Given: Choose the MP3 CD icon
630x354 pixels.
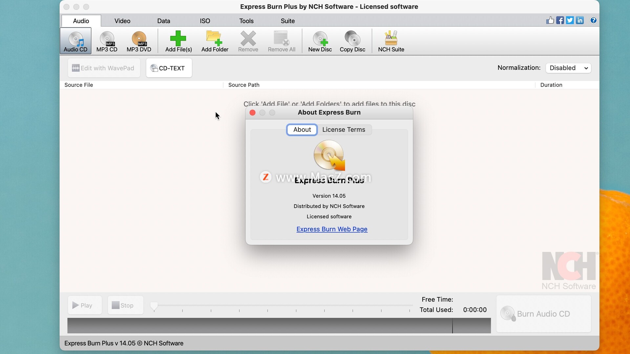Looking at the screenshot, I should coord(107,41).
